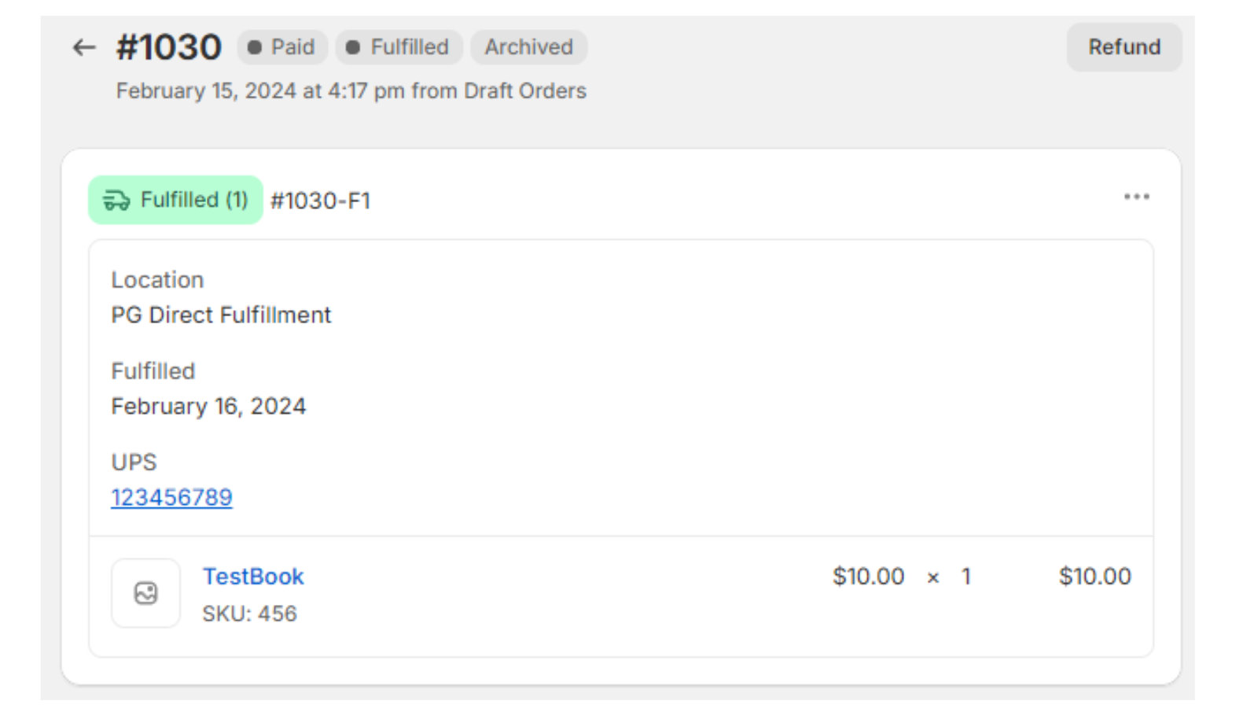Click the UPS carrier label
Image resolution: width=1258 pixels, height=708 pixels.
point(134,463)
